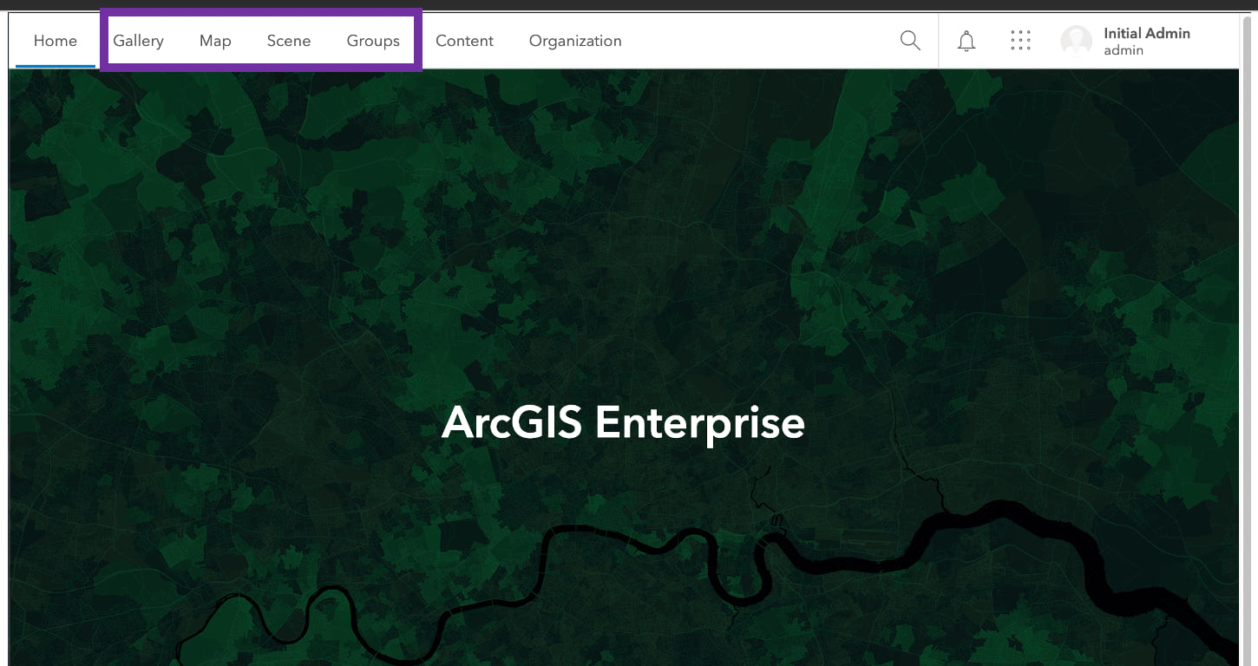Open the Initial Admin user menu
Image resolution: width=1258 pixels, height=666 pixels.
coord(1126,41)
